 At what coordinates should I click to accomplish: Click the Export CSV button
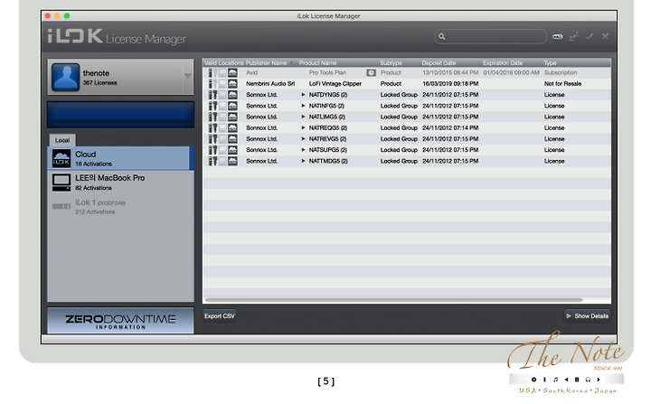219,316
